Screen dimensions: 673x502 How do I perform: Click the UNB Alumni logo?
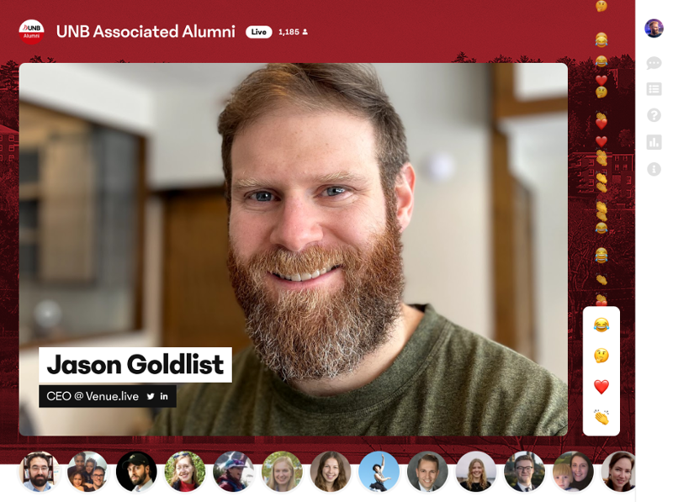pos(31,32)
